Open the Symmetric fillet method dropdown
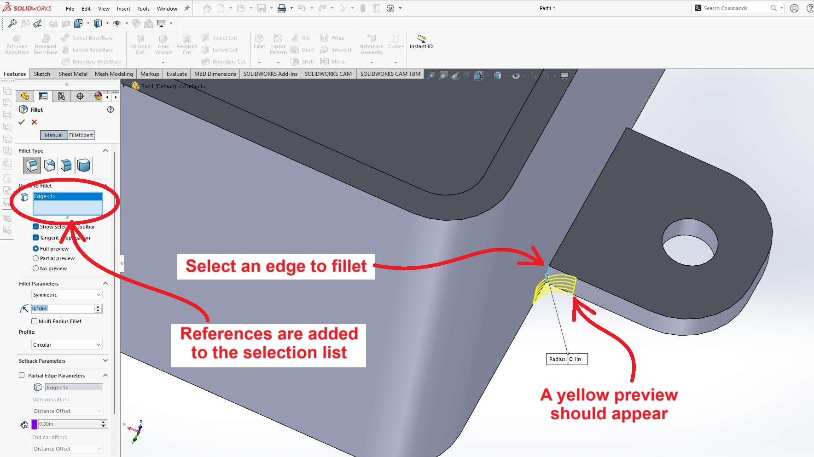Screen dimensions: 814x457 coord(67,295)
